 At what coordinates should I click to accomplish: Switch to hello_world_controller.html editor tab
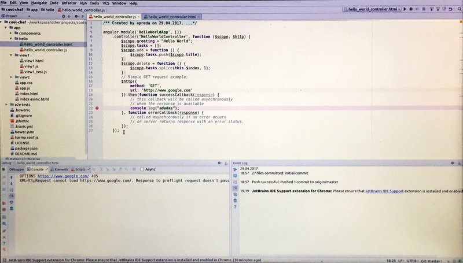[172, 17]
